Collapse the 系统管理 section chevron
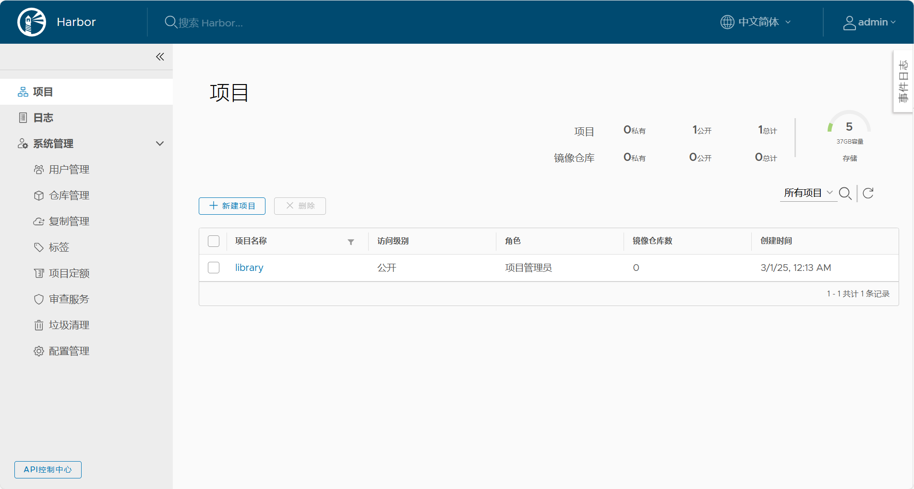914x489 pixels. [160, 144]
